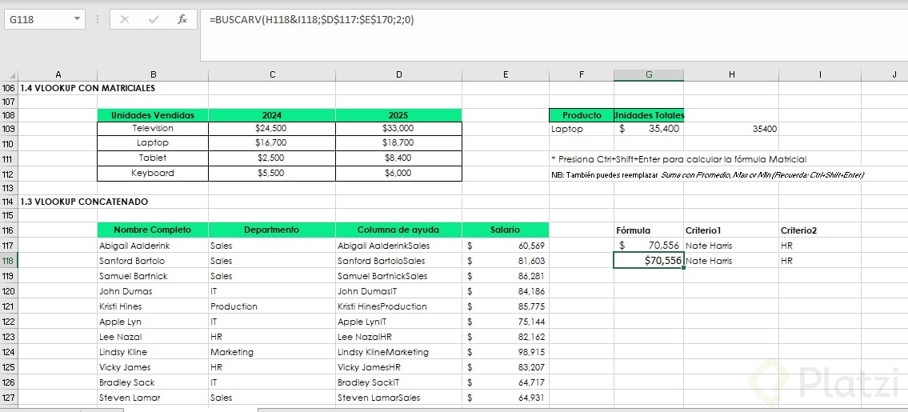Select the 'Abigail Aalderink' name cell

click(153, 246)
